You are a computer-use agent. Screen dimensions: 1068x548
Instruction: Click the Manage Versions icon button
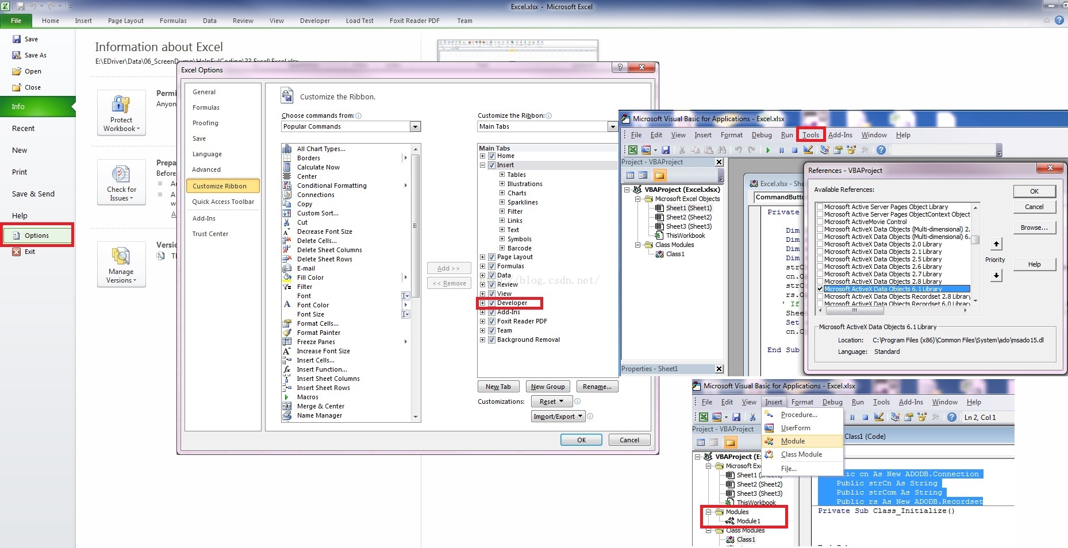click(x=121, y=264)
